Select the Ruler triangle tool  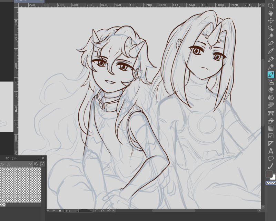tap(271, 143)
